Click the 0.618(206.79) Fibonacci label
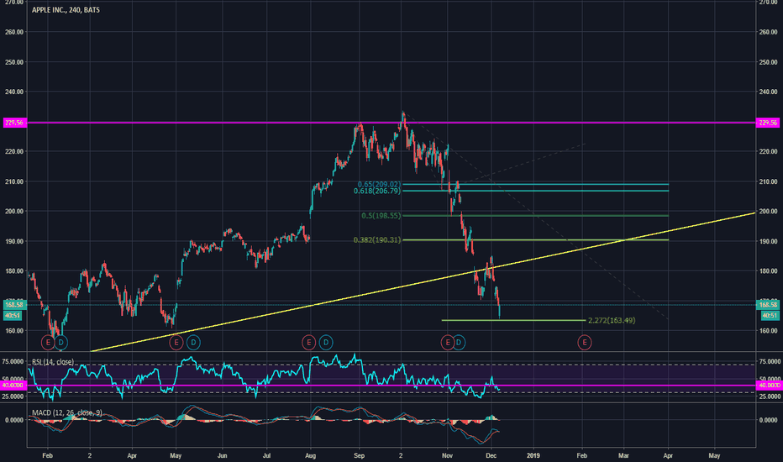The width and height of the screenshot is (783, 462). tap(377, 191)
